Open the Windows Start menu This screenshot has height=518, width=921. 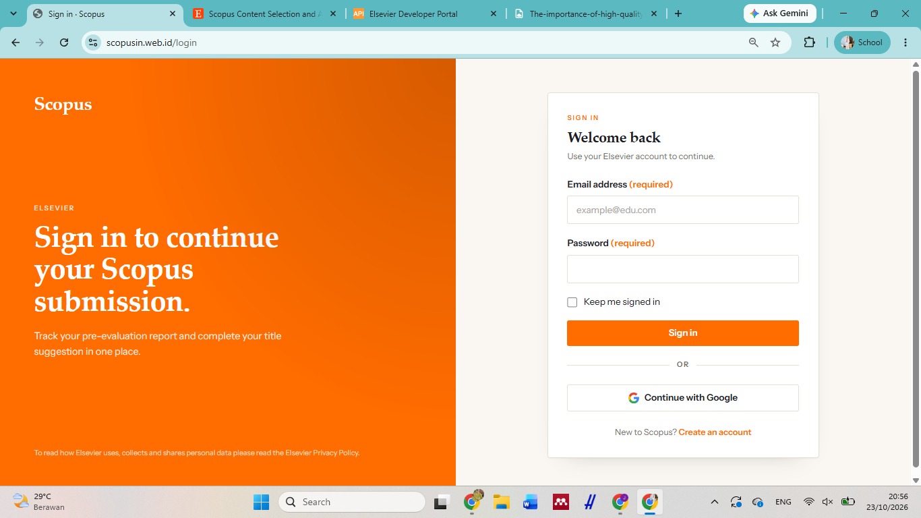click(261, 502)
